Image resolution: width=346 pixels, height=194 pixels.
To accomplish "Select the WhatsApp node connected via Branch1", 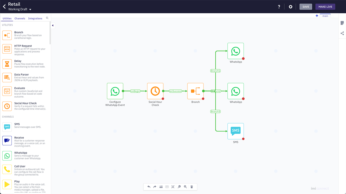I will coord(236,51).
